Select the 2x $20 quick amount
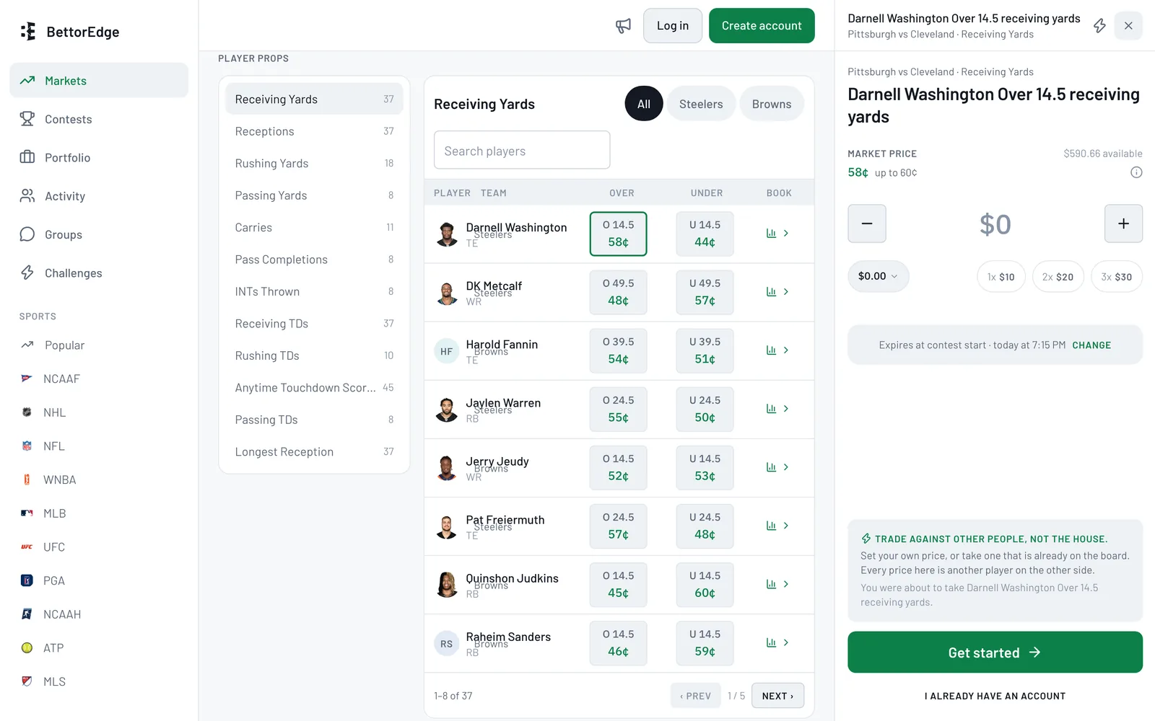1155x721 pixels. pyautogui.click(x=1058, y=277)
